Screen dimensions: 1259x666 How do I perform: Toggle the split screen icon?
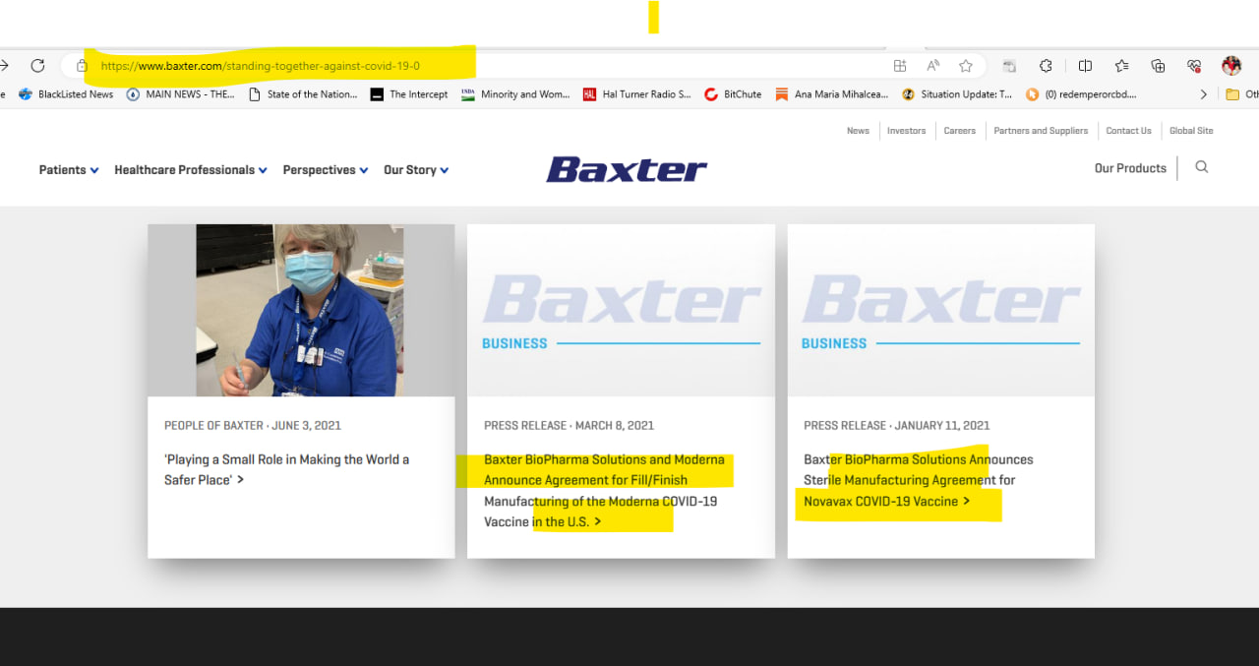point(1085,66)
